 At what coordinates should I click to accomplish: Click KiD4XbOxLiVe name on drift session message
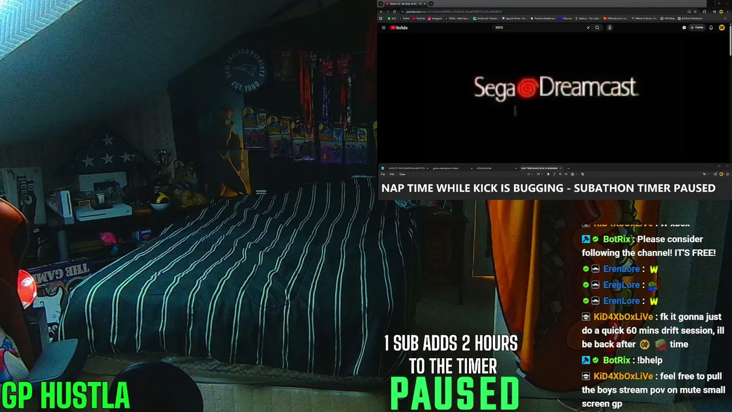[623, 317]
